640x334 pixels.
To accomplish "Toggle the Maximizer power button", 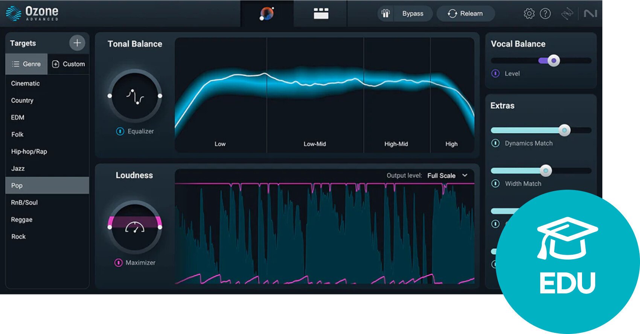I will coord(119,263).
